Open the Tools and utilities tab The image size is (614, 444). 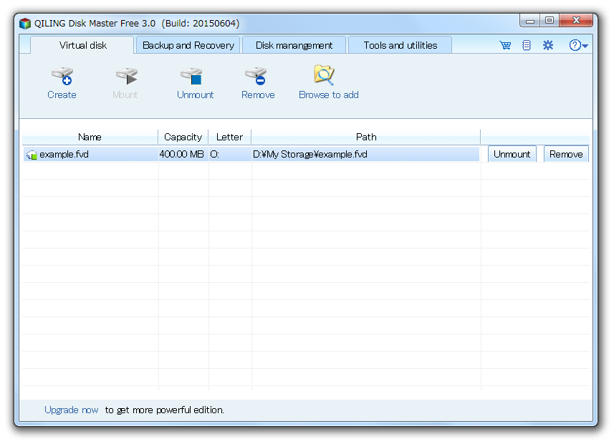click(x=400, y=45)
